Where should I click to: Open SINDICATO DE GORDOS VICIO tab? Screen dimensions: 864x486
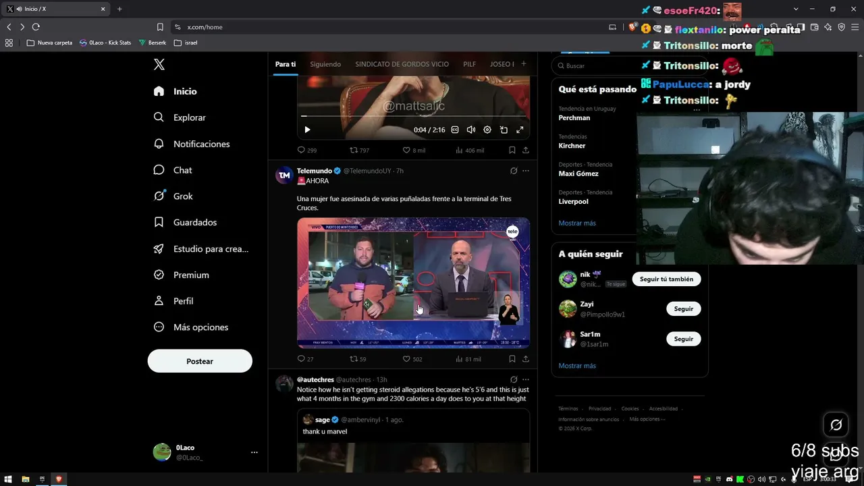coord(402,64)
